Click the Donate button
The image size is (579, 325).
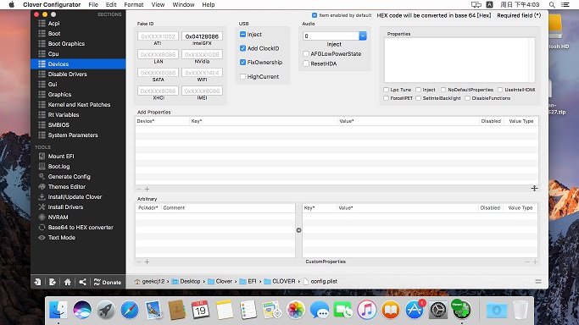click(108, 282)
